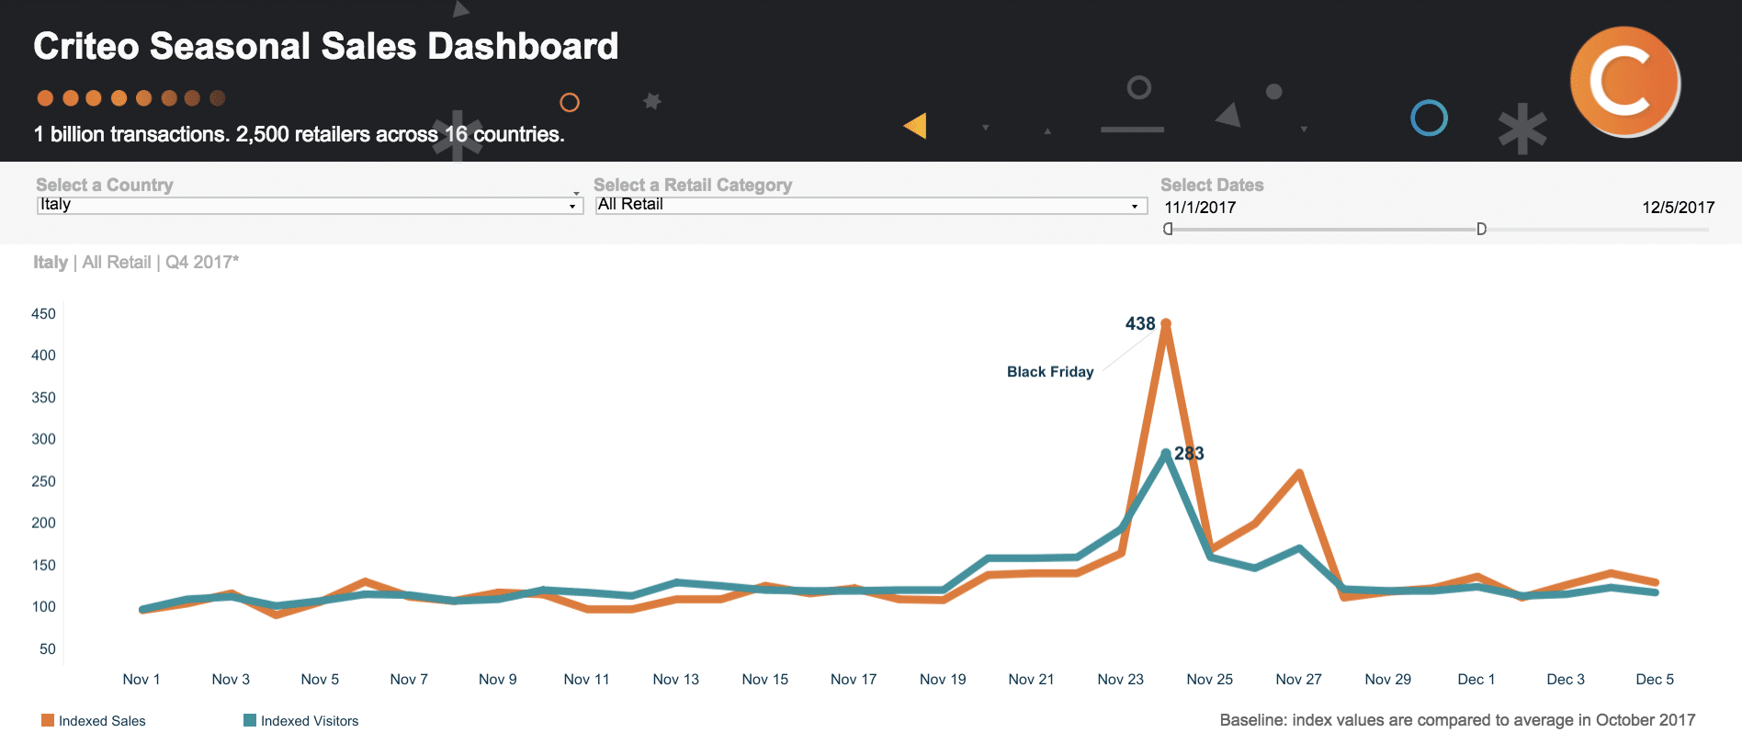1742x744 pixels.
Task: Click the Nov 13 axis label
Action: pos(676,680)
